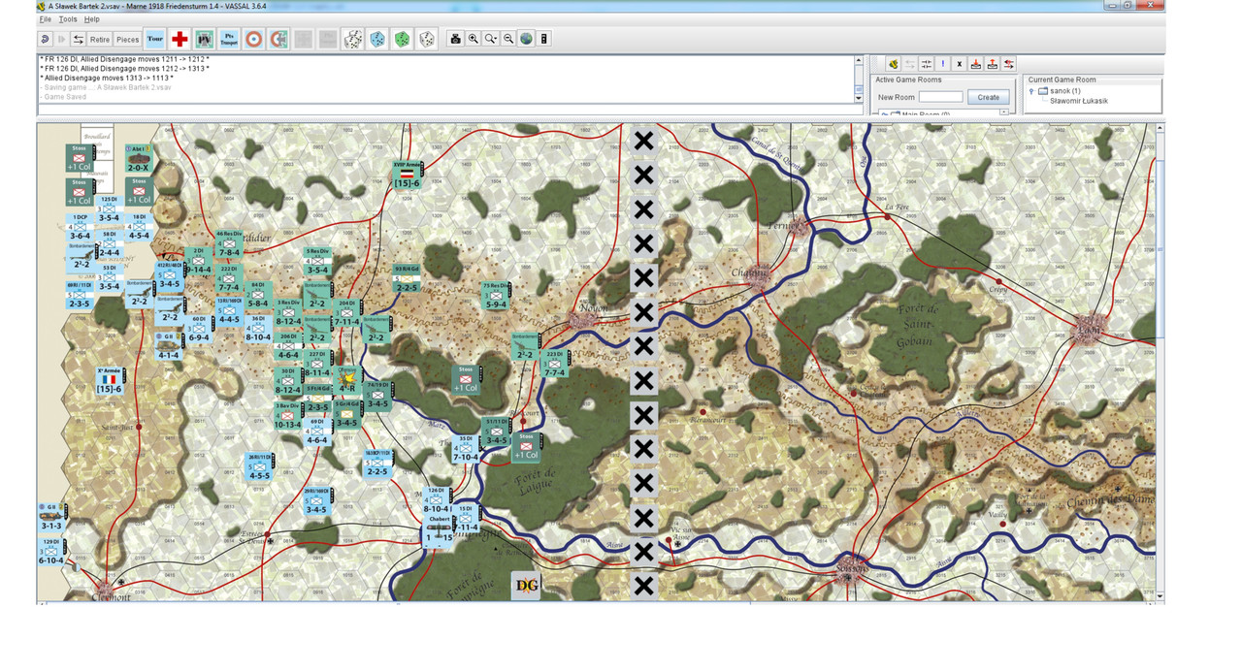Image resolution: width=1242 pixels, height=672 pixels.
Task: Select the 75 Res Div 5-9-4 counter
Action: [x=496, y=297]
